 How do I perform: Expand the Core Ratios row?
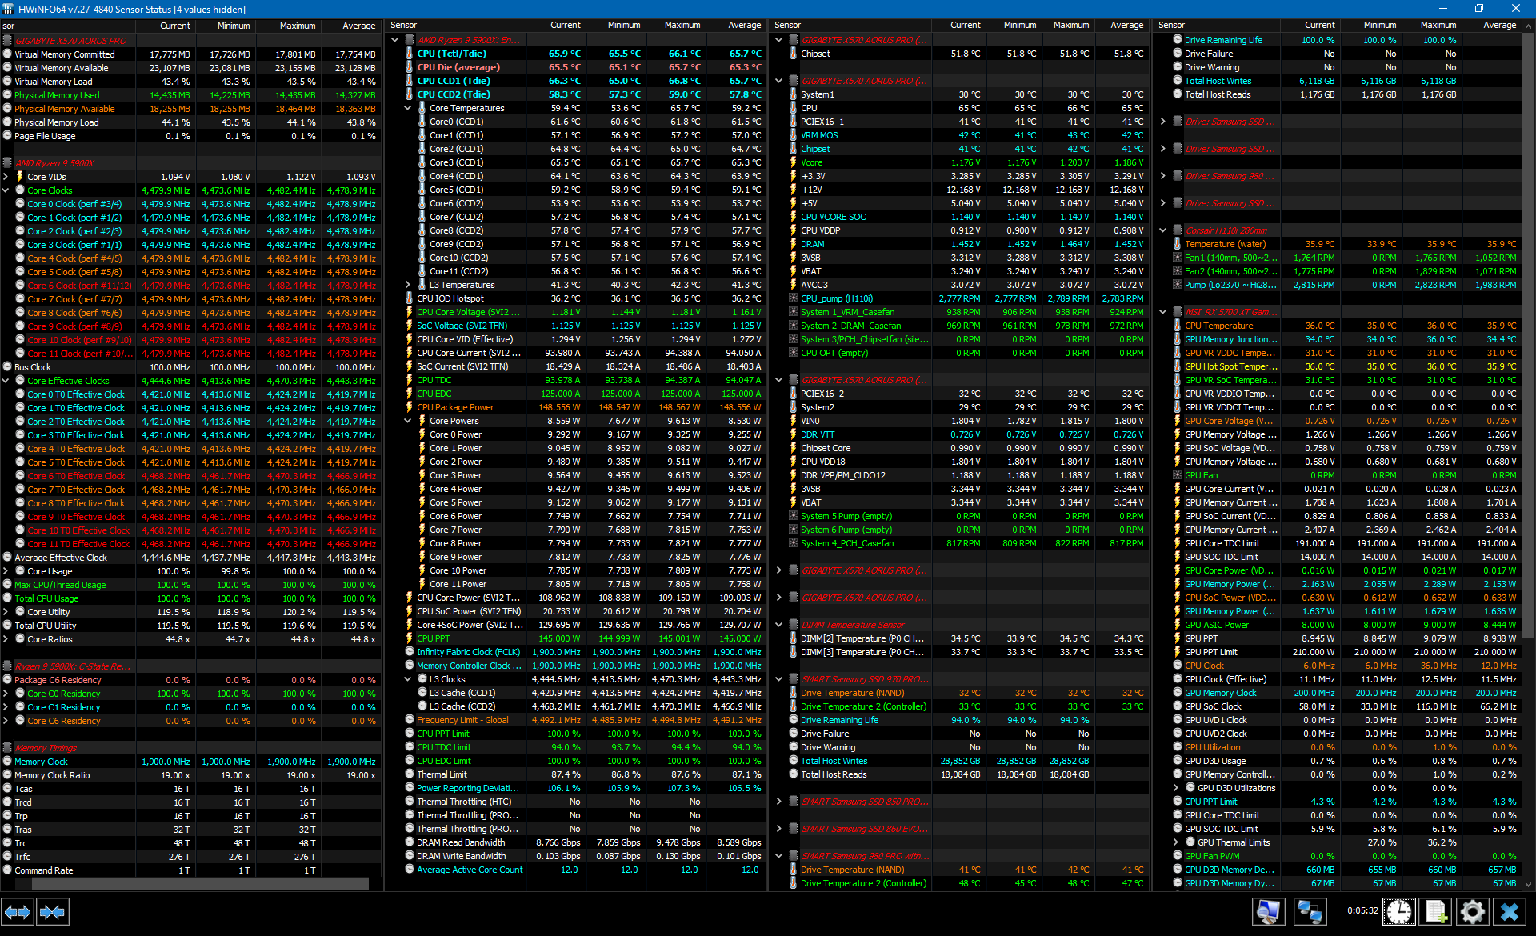click(6, 639)
